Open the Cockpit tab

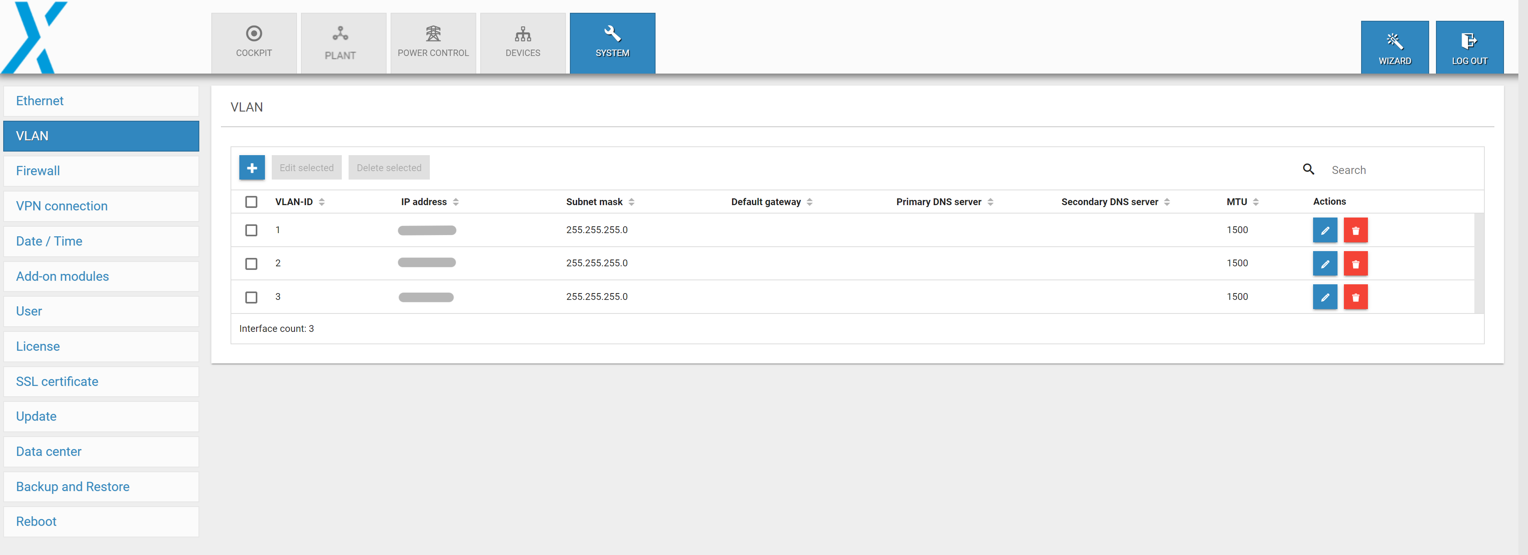(x=254, y=43)
